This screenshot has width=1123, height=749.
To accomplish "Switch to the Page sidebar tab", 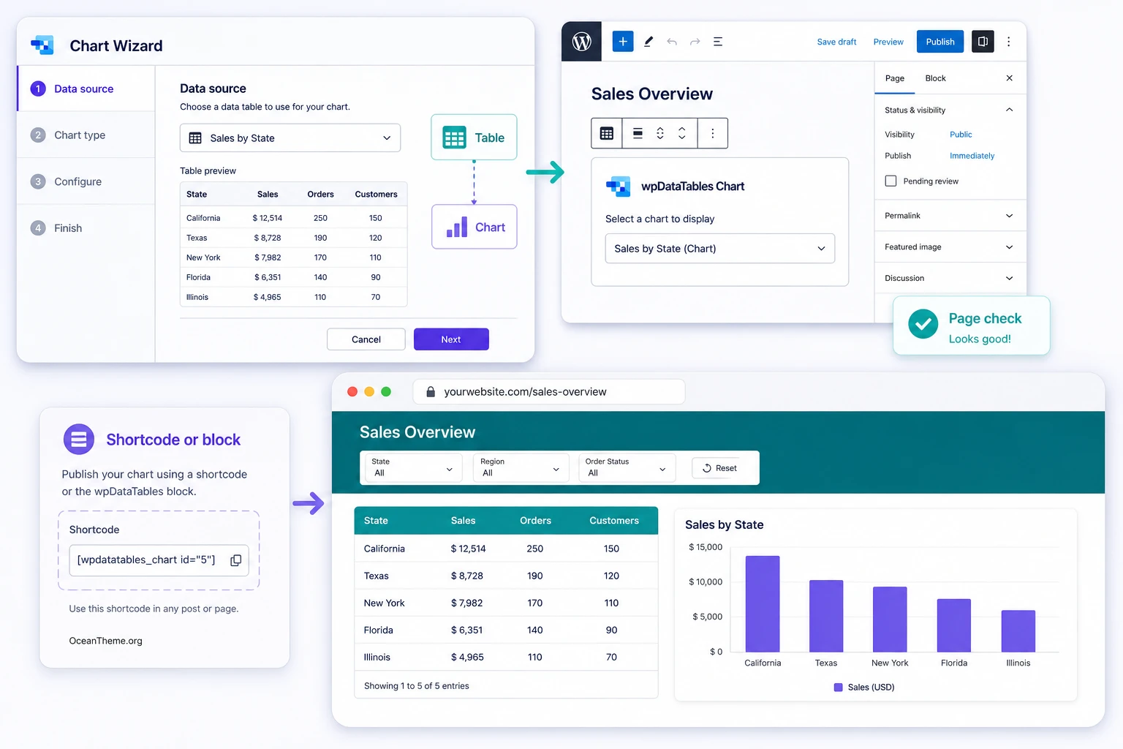I will [895, 78].
